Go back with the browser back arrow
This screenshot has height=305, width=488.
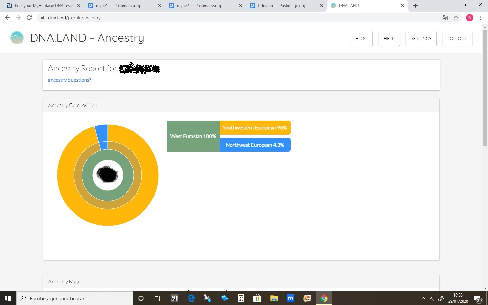[7, 18]
